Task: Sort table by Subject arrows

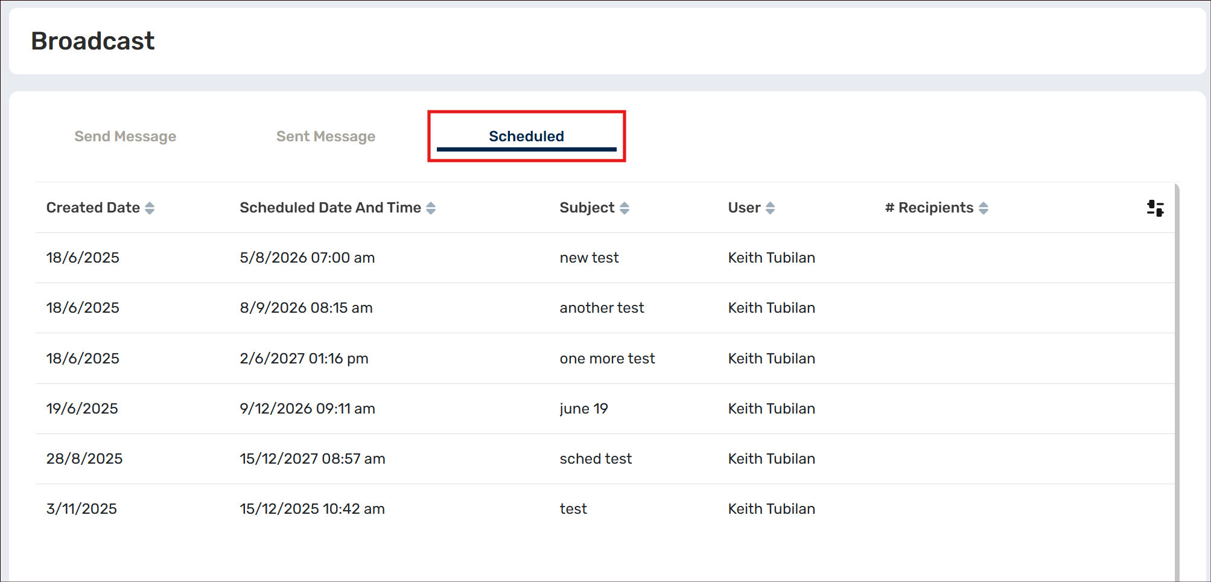Action: pos(625,208)
